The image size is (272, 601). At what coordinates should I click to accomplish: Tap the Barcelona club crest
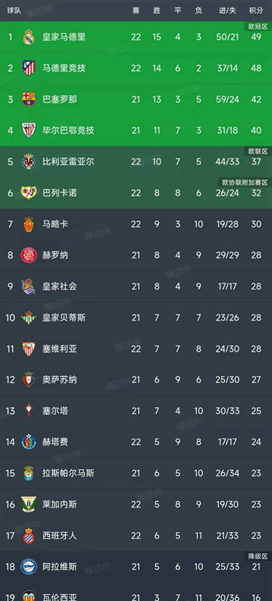[28, 99]
